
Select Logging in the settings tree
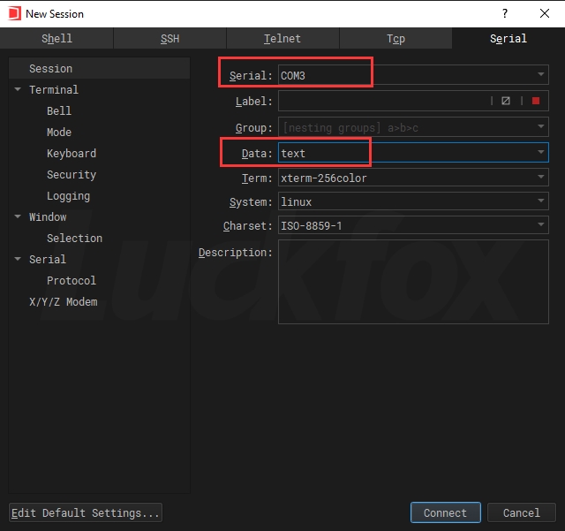[x=68, y=196]
